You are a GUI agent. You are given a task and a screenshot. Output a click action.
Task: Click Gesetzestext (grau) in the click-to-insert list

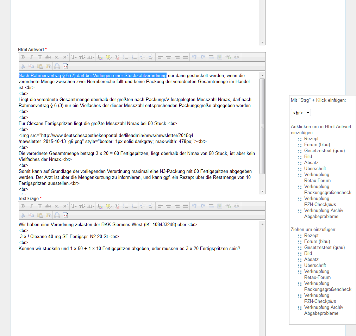coord(324,151)
